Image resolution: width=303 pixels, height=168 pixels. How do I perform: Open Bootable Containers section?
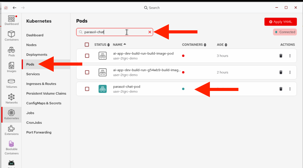[x=11, y=147]
